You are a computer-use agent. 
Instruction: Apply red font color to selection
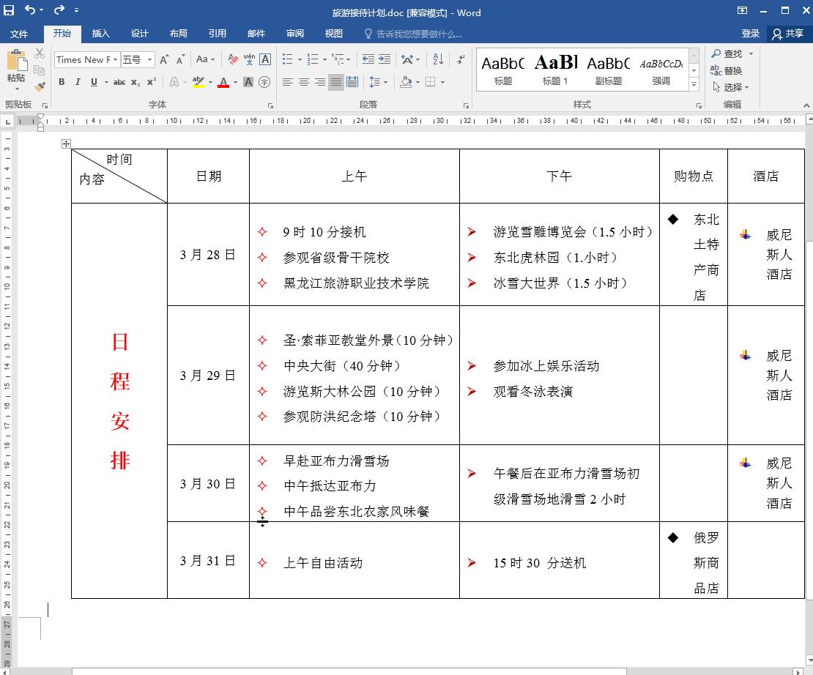tap(223, 81)
